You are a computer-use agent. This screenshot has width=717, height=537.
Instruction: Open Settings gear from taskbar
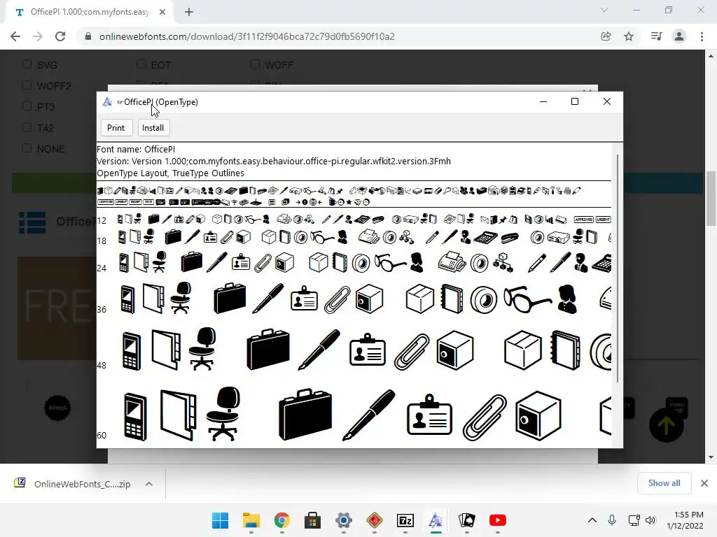(x=343, y=520)
